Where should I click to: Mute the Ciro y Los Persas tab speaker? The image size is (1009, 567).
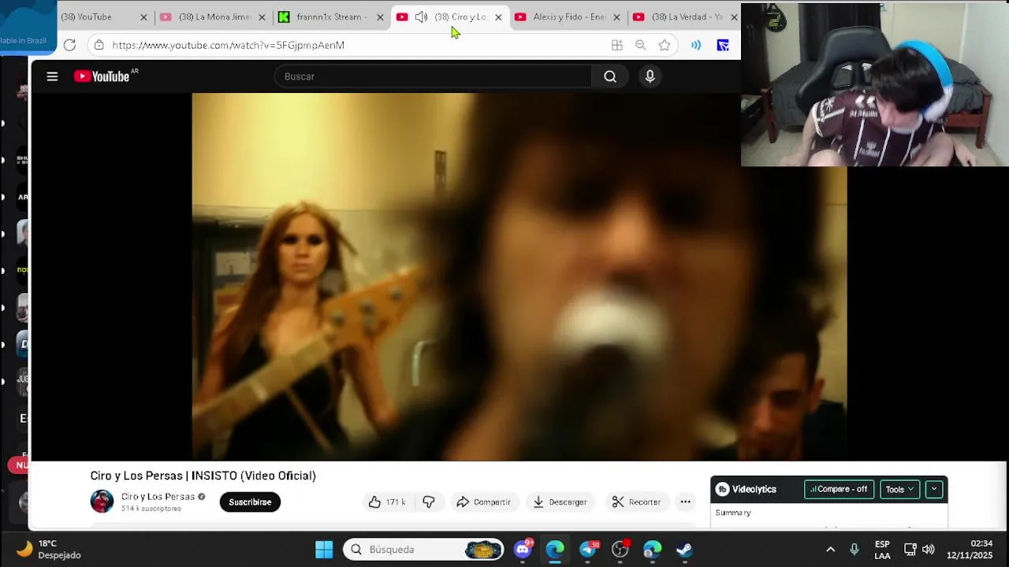click(422, 17)
